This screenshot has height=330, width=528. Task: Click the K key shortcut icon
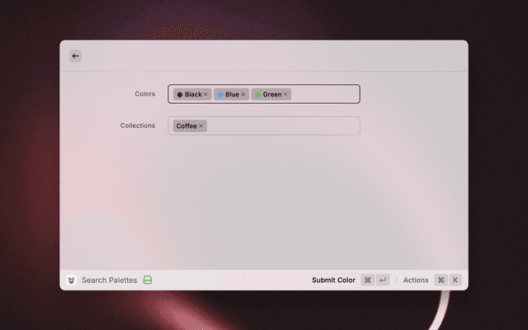click(455, 280)
